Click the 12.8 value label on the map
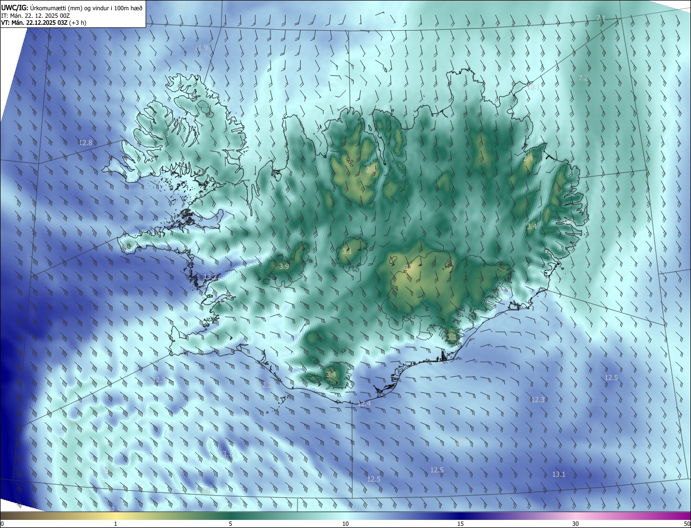Screen dimensions: 691x528 point(85,143)
